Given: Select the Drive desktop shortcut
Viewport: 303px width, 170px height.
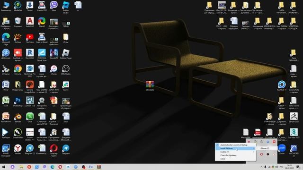Looking at the screenshot, I should (30, 118).
